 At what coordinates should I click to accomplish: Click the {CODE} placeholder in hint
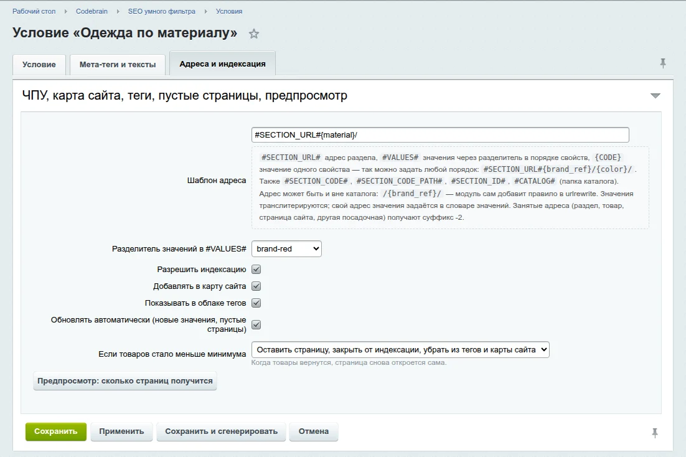608,157
